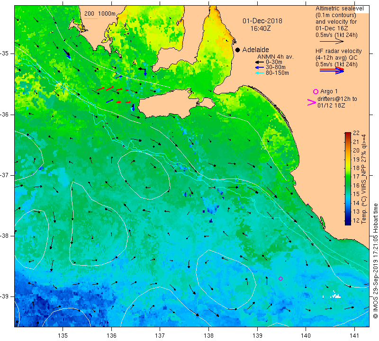Screen dimensions: 379x341
Task: Click the 0-30m depth label
Action: tap(274, 62)
